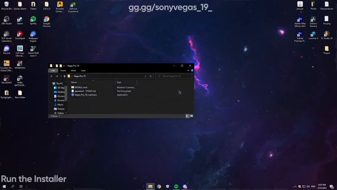Open the Home ribbon tab in Explorer
Viewport: 337px width, 190px height.
63,70
